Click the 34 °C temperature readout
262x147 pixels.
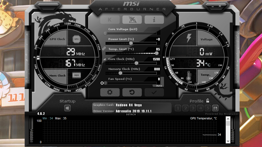tap(203, 63)
